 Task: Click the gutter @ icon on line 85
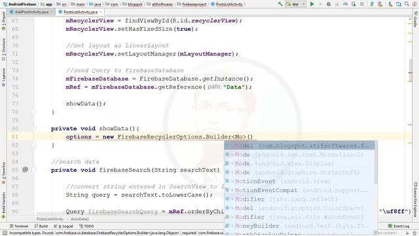point(25,169)
